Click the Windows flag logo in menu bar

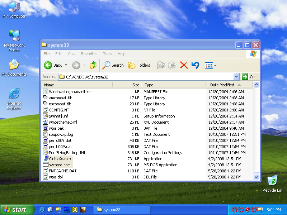coord(253,54)
